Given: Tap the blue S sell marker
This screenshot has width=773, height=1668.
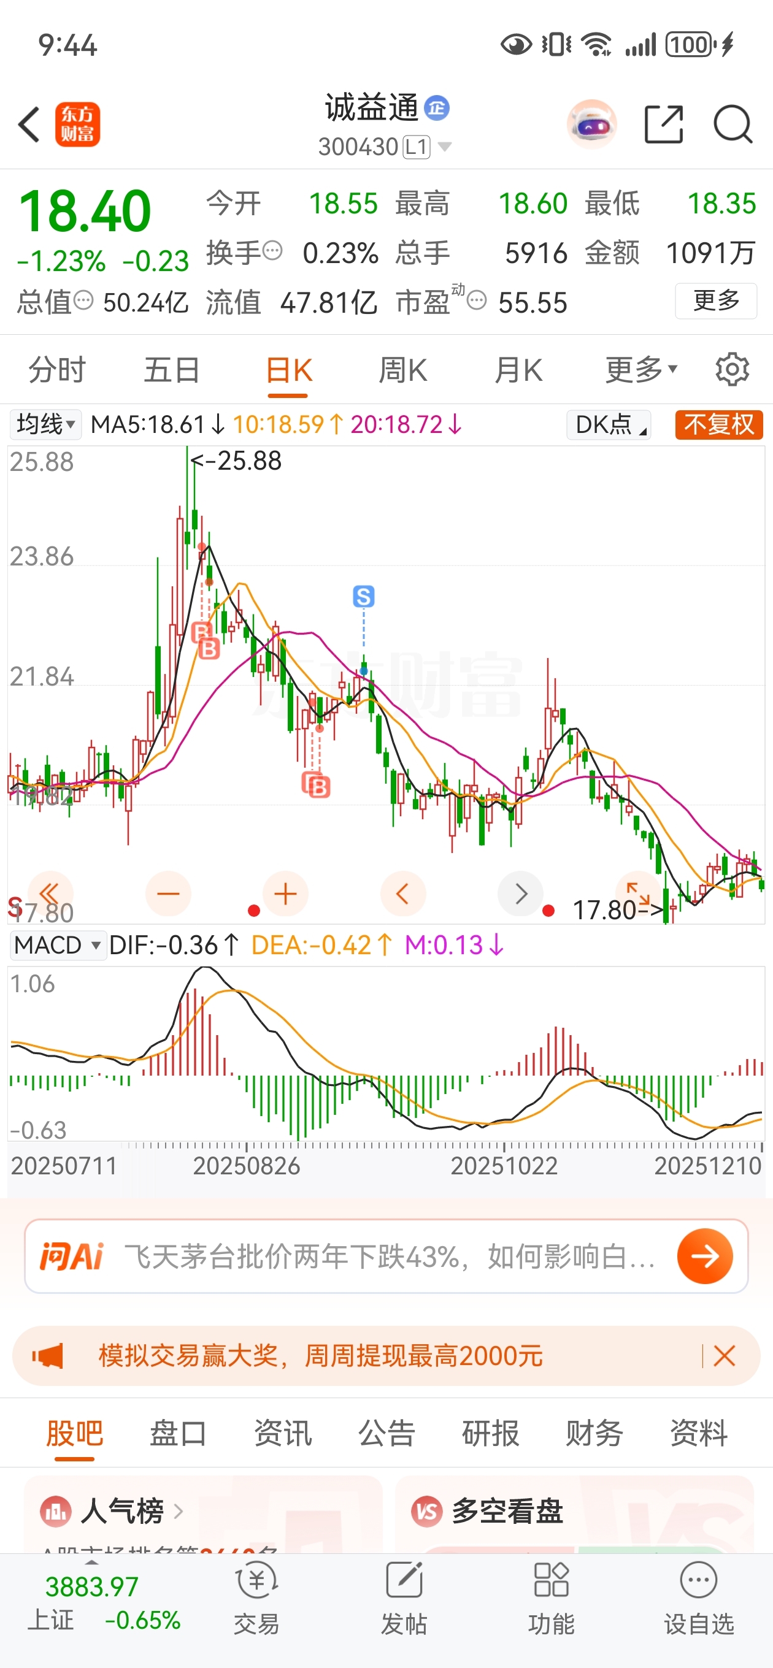Looking at the screenshot, I should click(x=364, y=596).
